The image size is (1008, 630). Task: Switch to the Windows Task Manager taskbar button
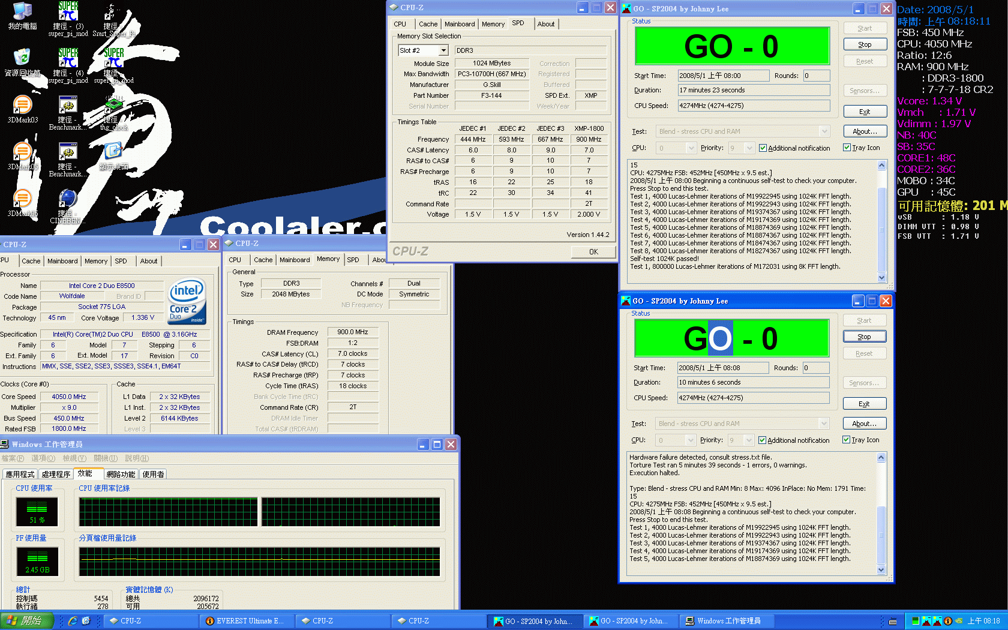point(727,621)
